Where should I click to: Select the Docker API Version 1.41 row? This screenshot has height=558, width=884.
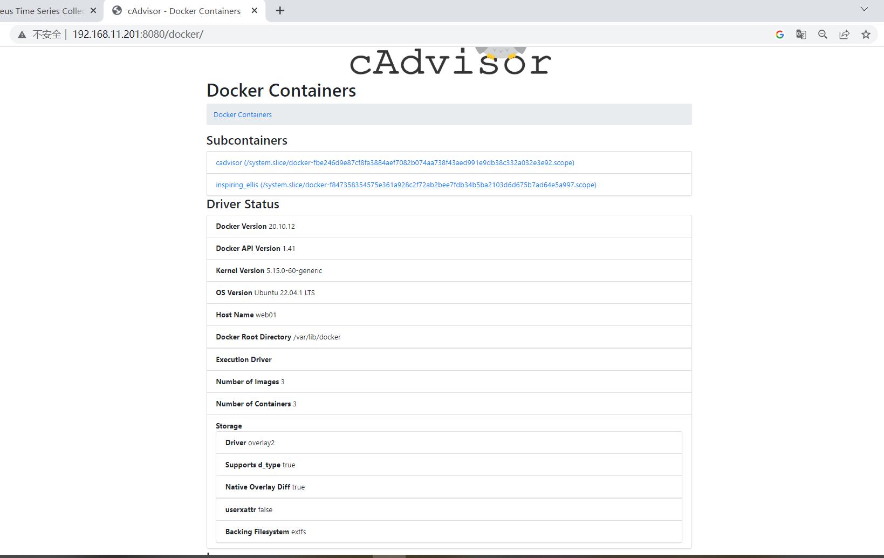449,248
